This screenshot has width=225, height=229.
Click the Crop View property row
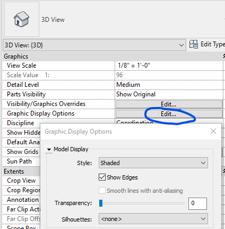21,181
